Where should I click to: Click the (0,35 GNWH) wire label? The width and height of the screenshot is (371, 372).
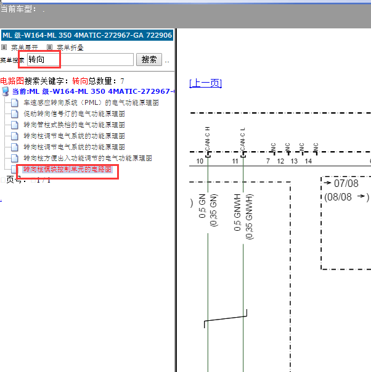[249, 217]
